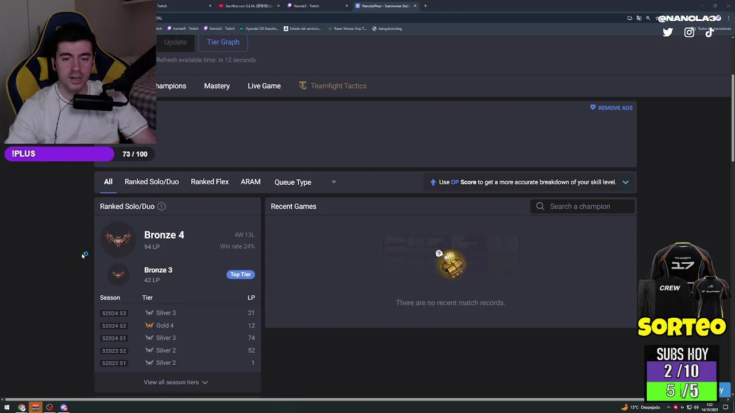Select the Champions tab
The height and width of the screenshot is (413, 735).
(x=171, y=86)
